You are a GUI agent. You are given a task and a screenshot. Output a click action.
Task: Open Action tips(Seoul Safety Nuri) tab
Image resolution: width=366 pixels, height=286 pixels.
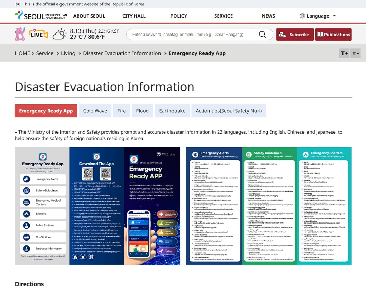click(x=229, y=111)
